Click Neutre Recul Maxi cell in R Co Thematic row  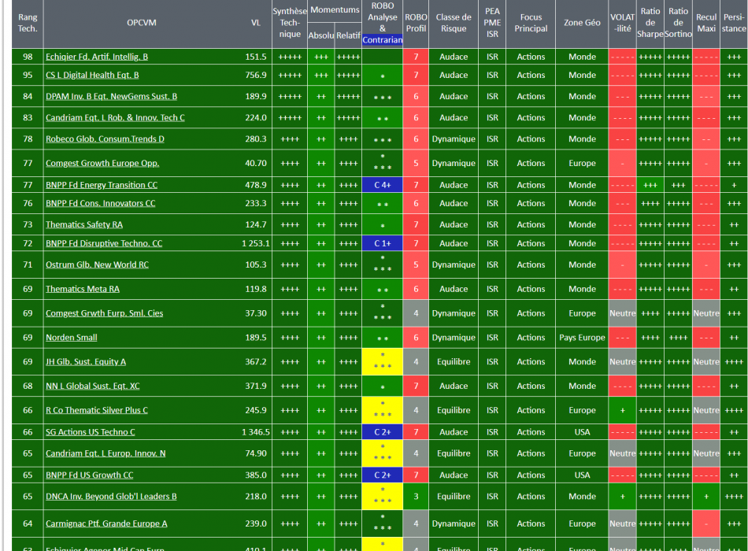706,410
